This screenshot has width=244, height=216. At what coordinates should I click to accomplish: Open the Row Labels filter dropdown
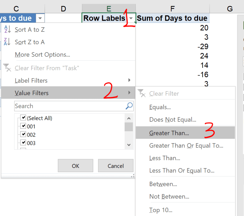(131, 18)
